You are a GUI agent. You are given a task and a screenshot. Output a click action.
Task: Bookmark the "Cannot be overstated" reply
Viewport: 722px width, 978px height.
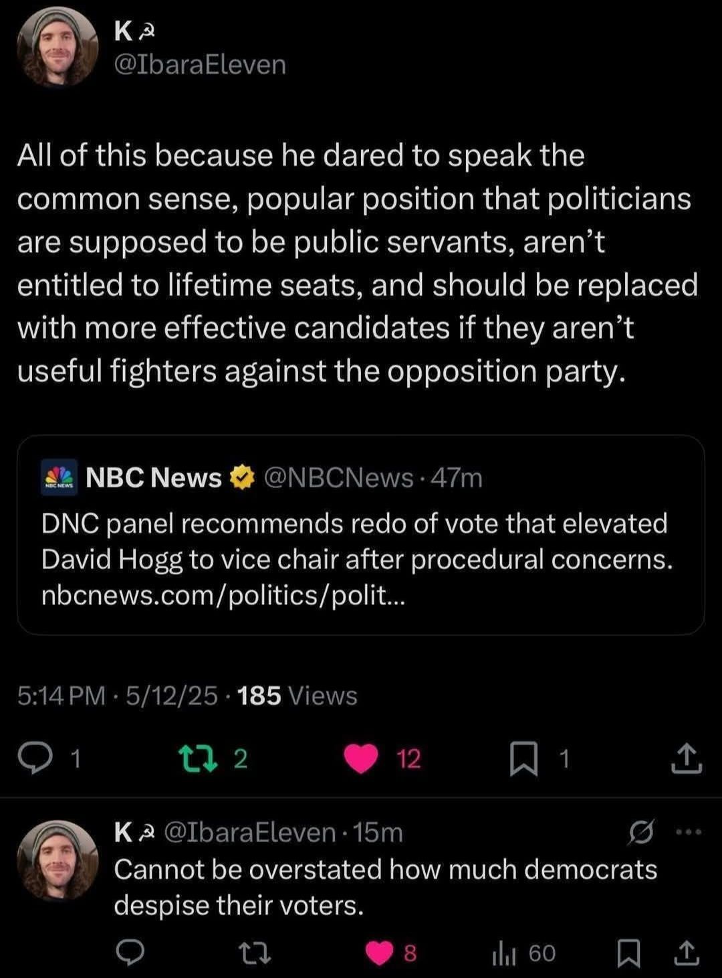pyautogui.click(x=628, y=953)
